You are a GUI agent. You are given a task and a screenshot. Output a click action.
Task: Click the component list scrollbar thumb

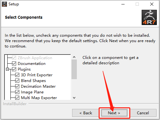click(x=74, y=69)
